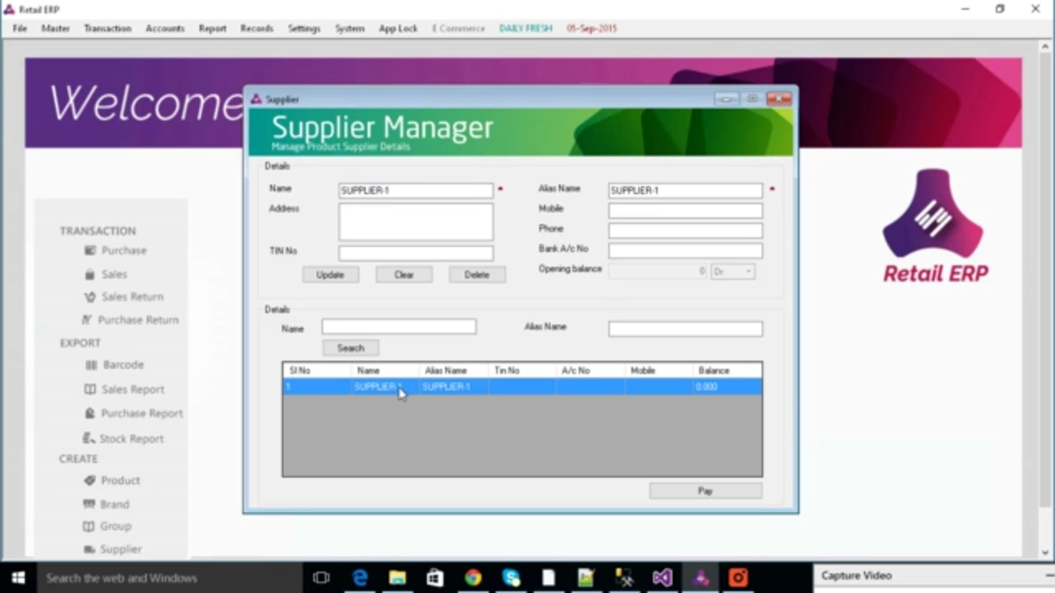The image size is (1055, 593).
Task: Open the Brand create icon
Action: pyautogui.click(x=89, y=504)
